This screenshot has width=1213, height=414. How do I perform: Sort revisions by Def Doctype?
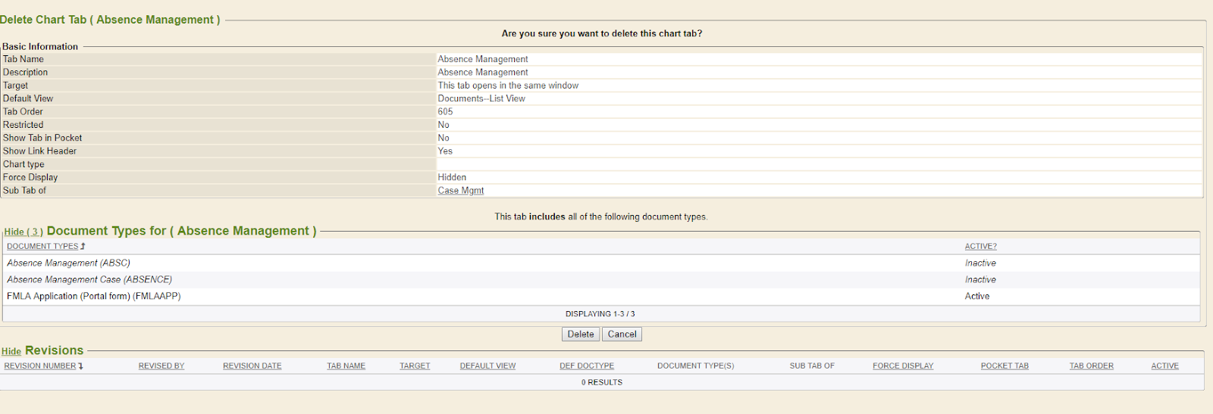tap(587, 366)
